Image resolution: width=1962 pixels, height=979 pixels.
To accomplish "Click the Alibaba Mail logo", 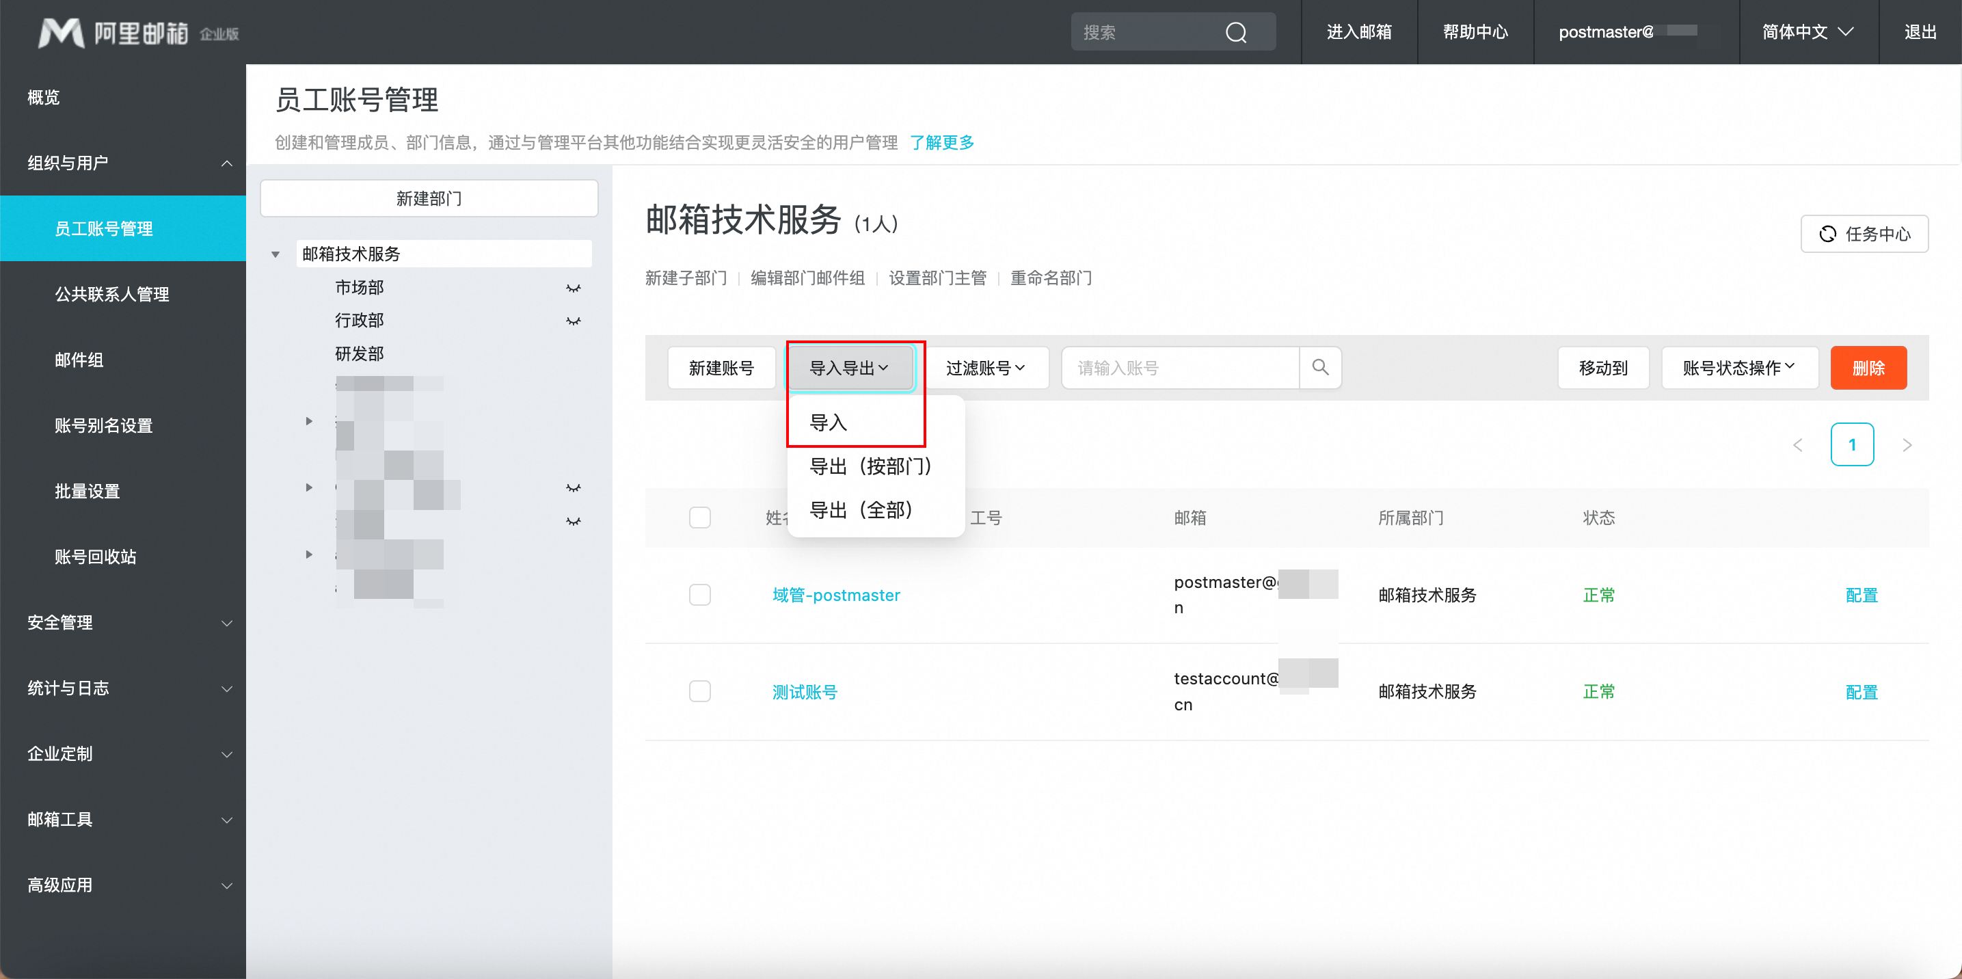I will (138, 33).
